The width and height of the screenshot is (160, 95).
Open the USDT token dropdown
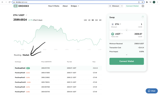point(119,34)
